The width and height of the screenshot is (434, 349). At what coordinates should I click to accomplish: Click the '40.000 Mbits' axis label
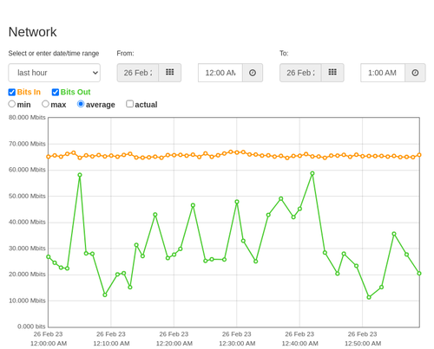coord(27,222)
